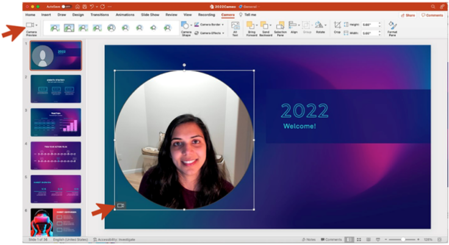Open the Animations tab
This screenshot has width=449, height=245.
125,15
